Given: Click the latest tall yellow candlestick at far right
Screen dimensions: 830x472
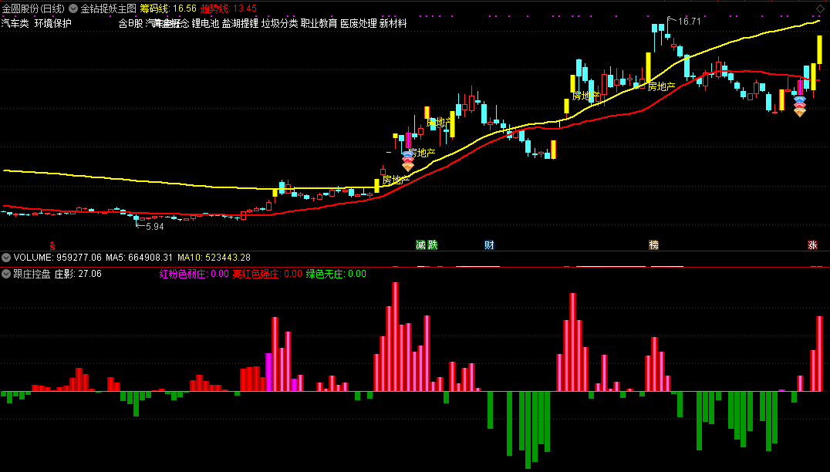Looking at the screenshot, I should [x=819, y=49].
